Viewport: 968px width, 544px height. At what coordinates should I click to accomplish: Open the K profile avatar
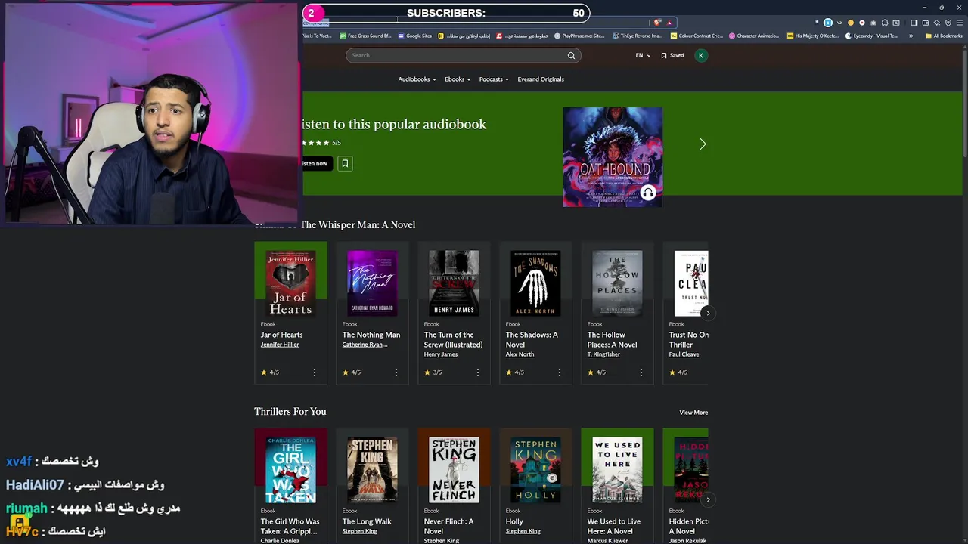(701, 55)
